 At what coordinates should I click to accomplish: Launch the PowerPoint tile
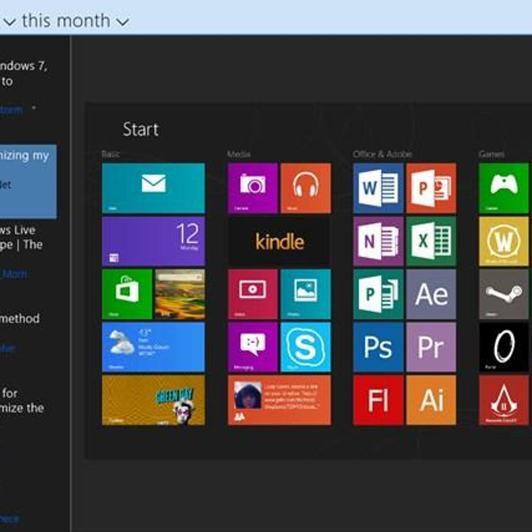pyautogui.click(x=431, y=188)
